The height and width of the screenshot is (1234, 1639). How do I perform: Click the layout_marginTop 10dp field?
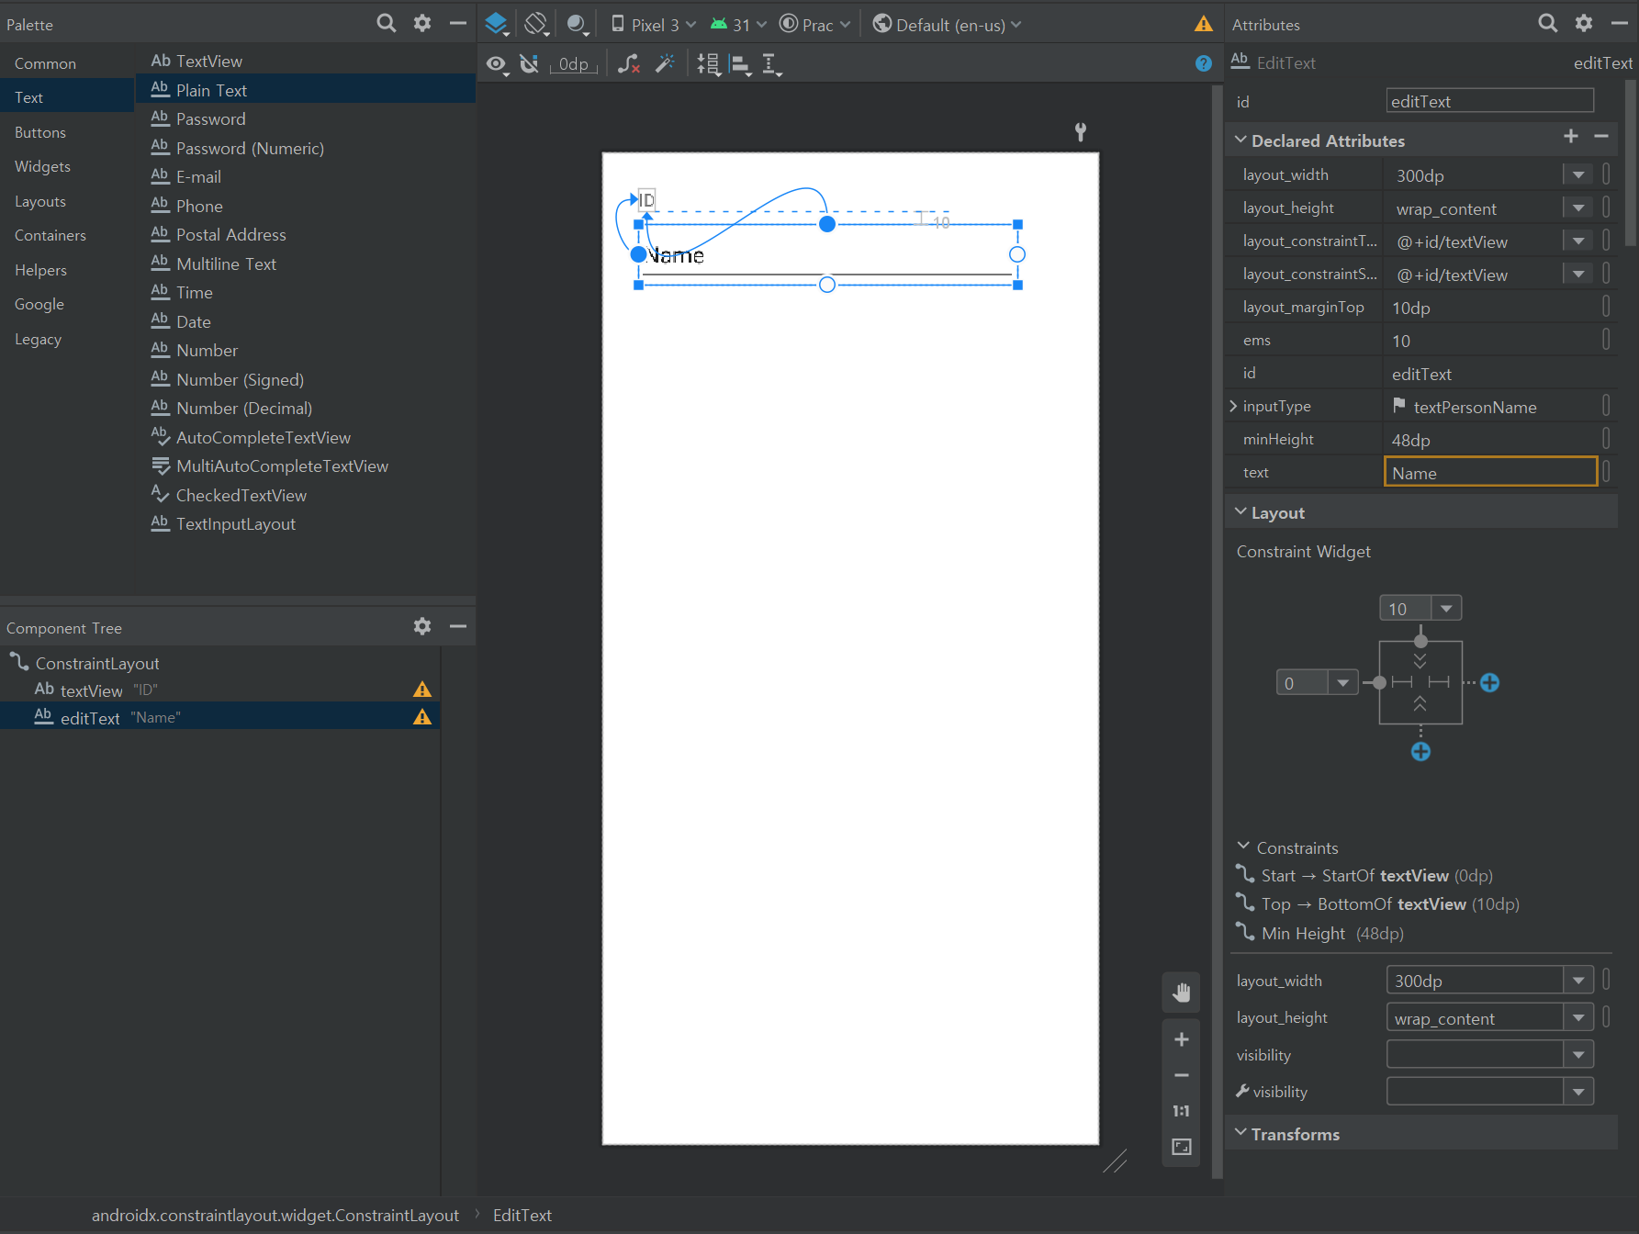coord(1490,308)
